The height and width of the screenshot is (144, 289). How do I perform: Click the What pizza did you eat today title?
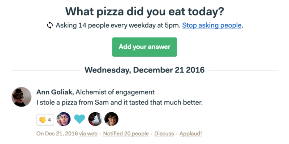144,11
